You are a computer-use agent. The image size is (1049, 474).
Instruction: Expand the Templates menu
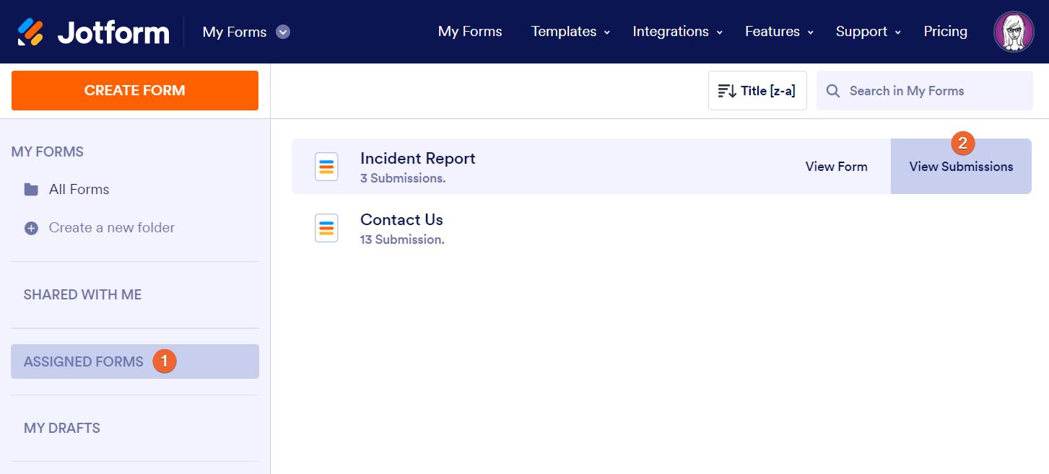click(570, 32)
